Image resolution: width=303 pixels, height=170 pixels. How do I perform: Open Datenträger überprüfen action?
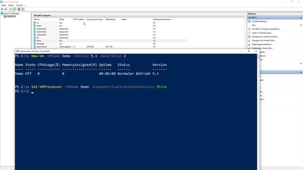tap(262, 48)
